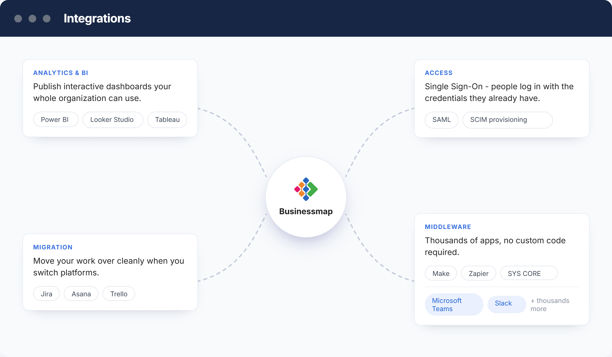Select the SYS CORE chip

click(529, 273)
